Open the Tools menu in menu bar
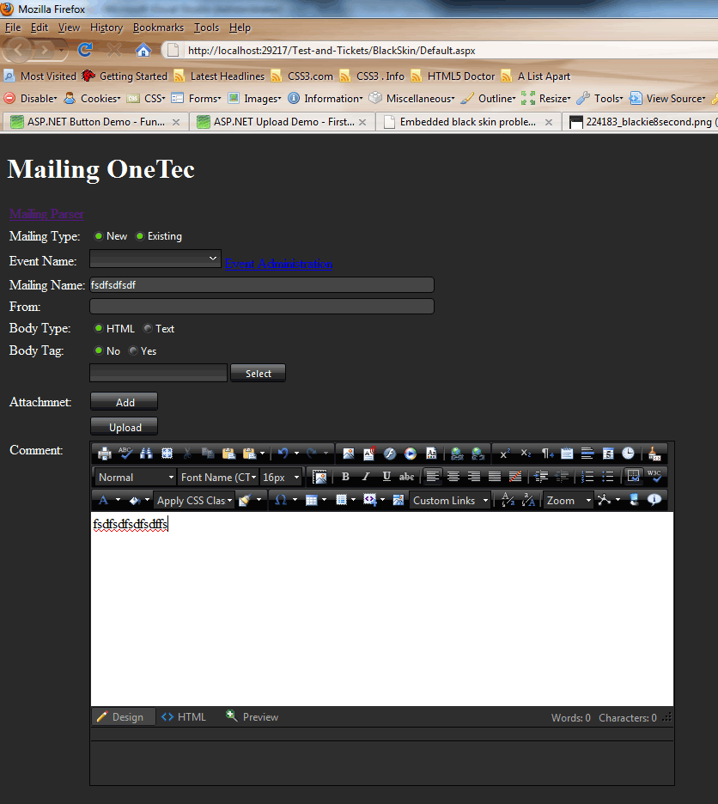The height and width of the screenshot is (804, 718). pyautogui.click(x=206, y=27)
